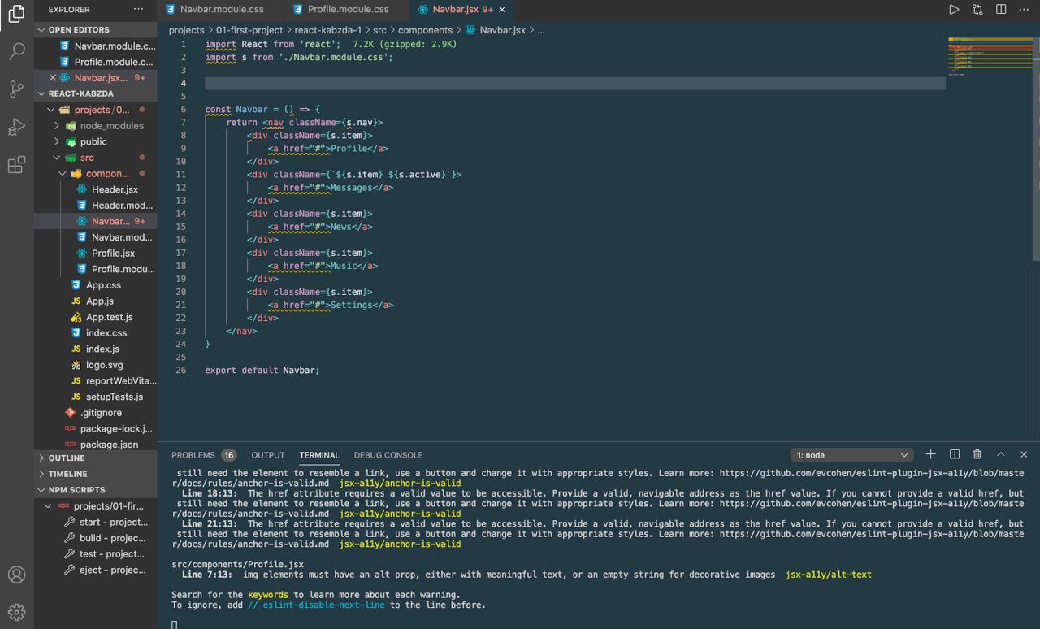The image size is (1040, 629).
Task: Kill the terminal with trash icon
Action: point(977,454)
